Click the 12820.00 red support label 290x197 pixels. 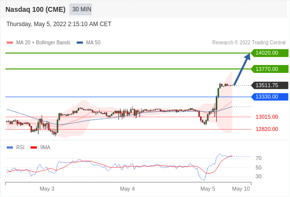click(x=267, y=129)
